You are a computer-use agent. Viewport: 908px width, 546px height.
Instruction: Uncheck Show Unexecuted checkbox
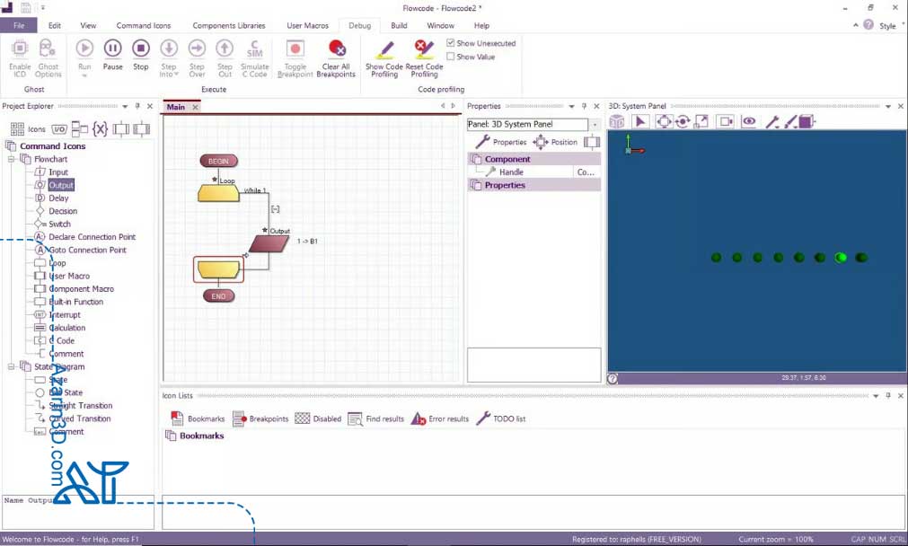pyautogui.click(x=451, y=43)
